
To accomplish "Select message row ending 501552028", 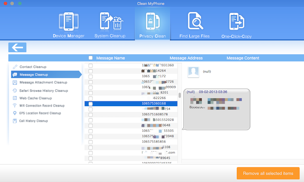I will (x=131, y=120).
